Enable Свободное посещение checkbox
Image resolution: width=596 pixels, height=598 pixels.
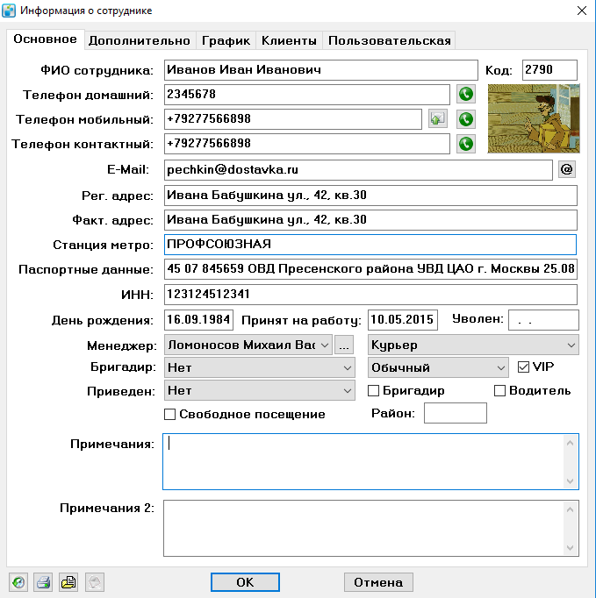point(169,414)
